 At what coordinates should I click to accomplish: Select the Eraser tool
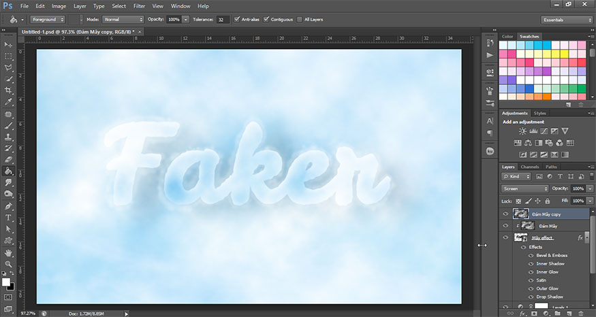coord(8,160)
